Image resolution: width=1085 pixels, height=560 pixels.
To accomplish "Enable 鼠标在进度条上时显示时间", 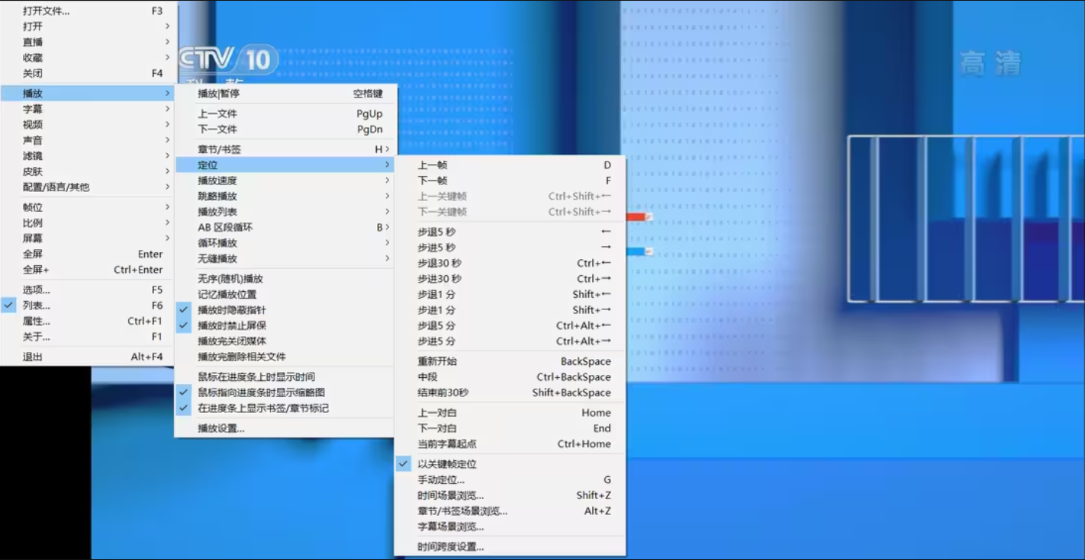I will pos(285,377).
